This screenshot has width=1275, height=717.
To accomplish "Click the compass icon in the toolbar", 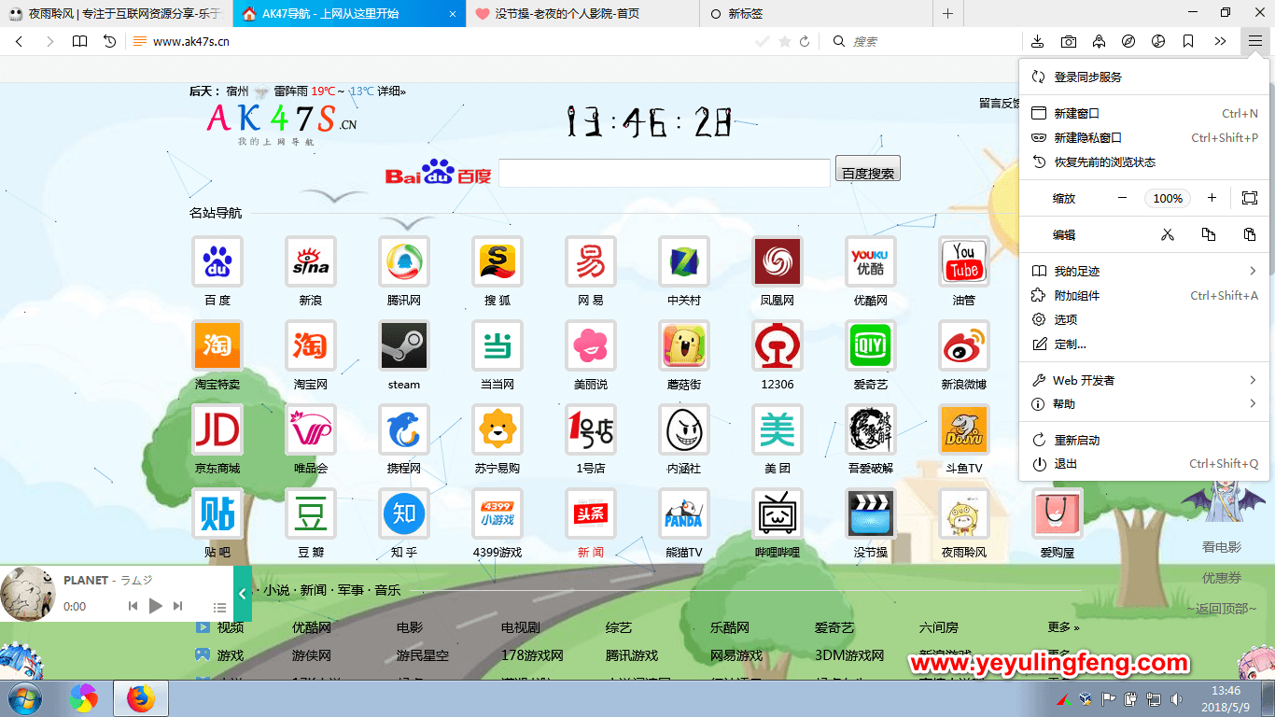I will (x=1128, y=41).
